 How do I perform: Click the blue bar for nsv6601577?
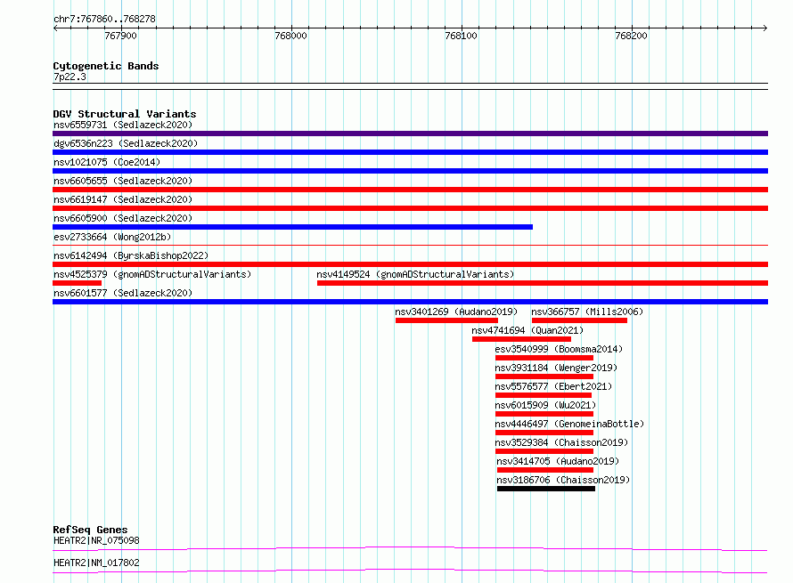tap(410, 302)
